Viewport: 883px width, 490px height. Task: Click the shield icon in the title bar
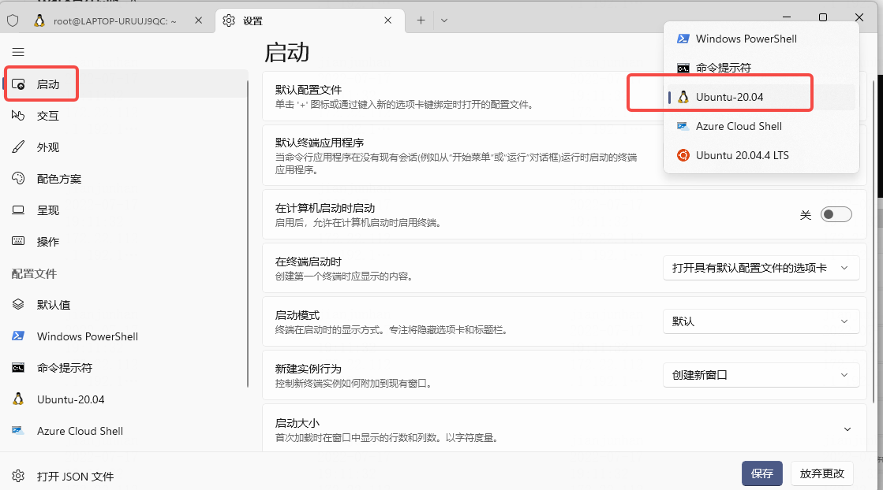click(x=13, y=20)
